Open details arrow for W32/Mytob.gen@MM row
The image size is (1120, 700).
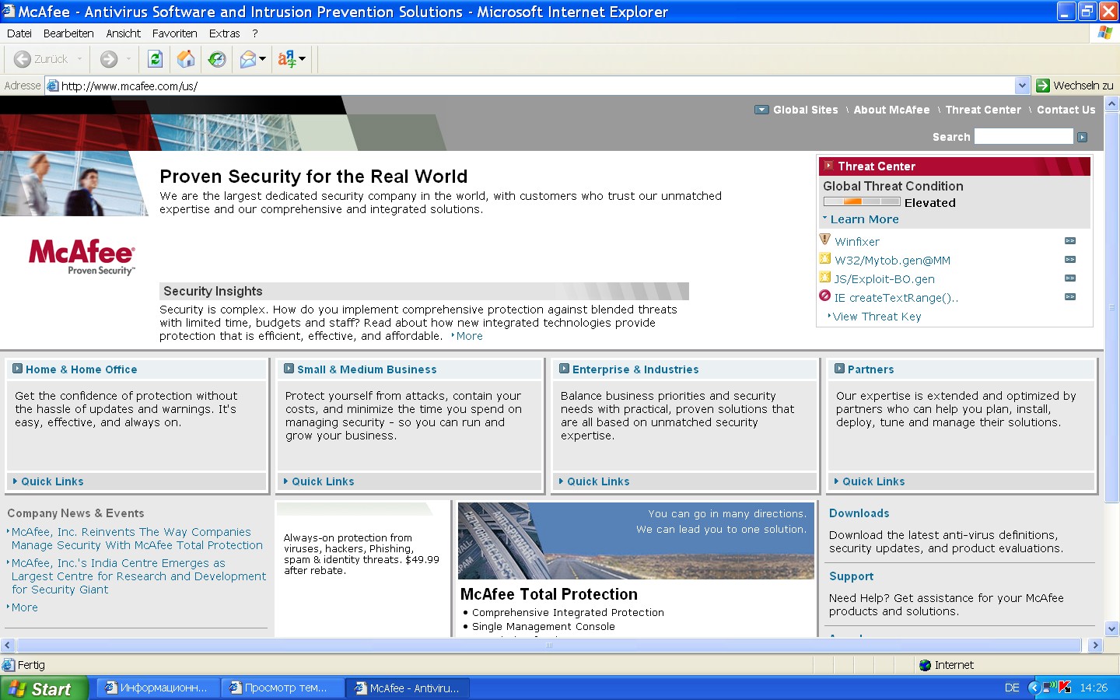coord(1070,260)
